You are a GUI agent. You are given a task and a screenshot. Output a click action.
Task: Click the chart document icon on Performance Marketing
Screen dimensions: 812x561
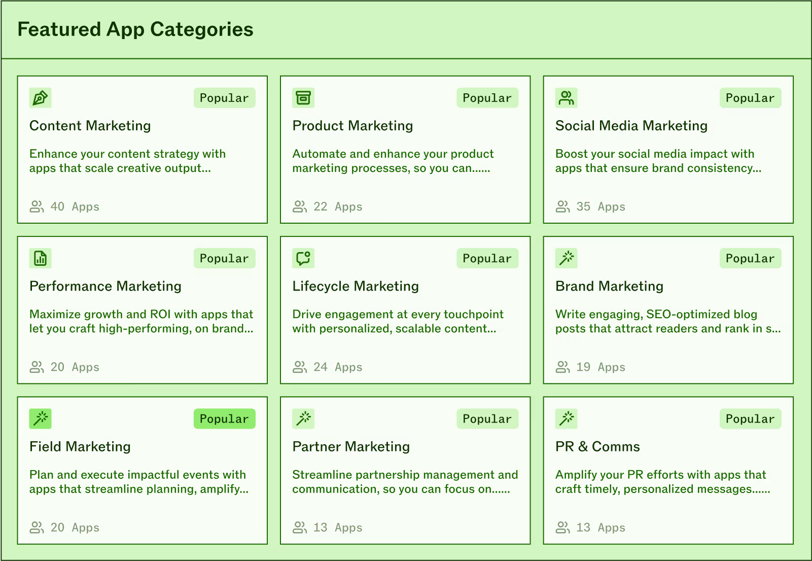(41, 258)
